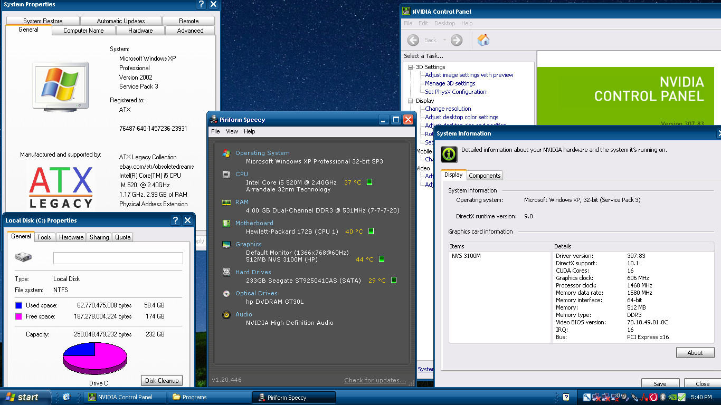This screenshot has height=405, width=721.
Task: Click the NVIDIA Control Panel home icon
Action: (483, 40)
